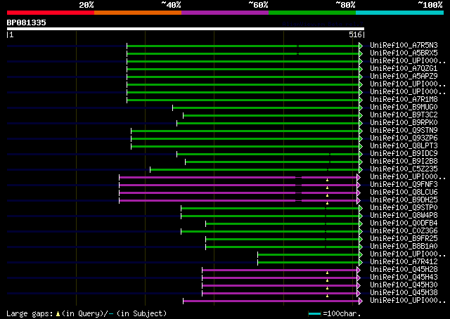This screenshot has height=319, width=450.
Task: Open the UniRef100_A5APZ9 hit label
Action: click(404, 77)
